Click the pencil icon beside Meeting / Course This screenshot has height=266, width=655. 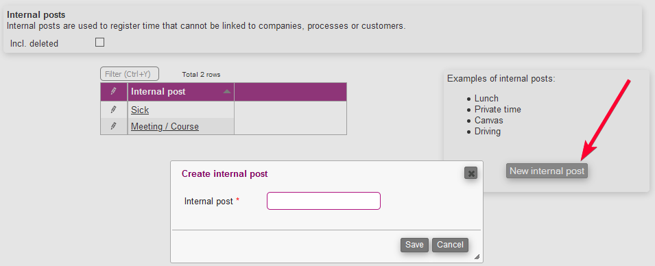[113, 126]
